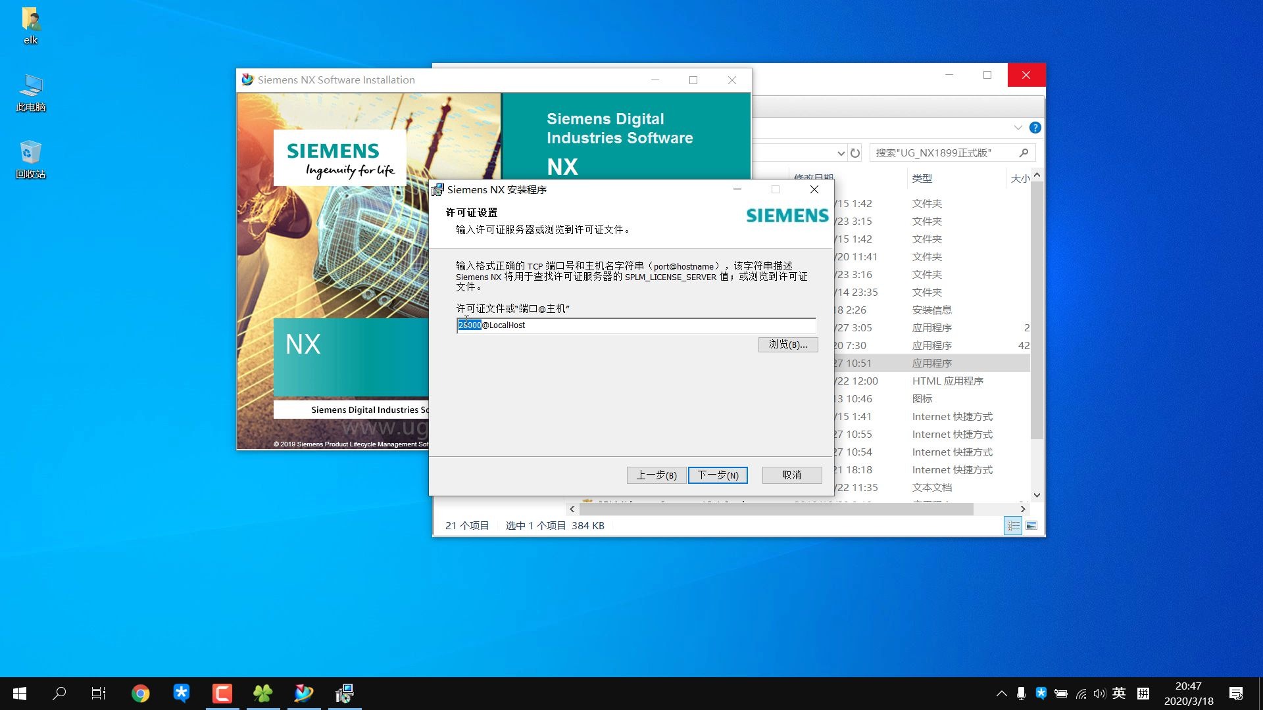
Task: Click the down arrow of the file list scrollbar
Action: coord(1036,495)
